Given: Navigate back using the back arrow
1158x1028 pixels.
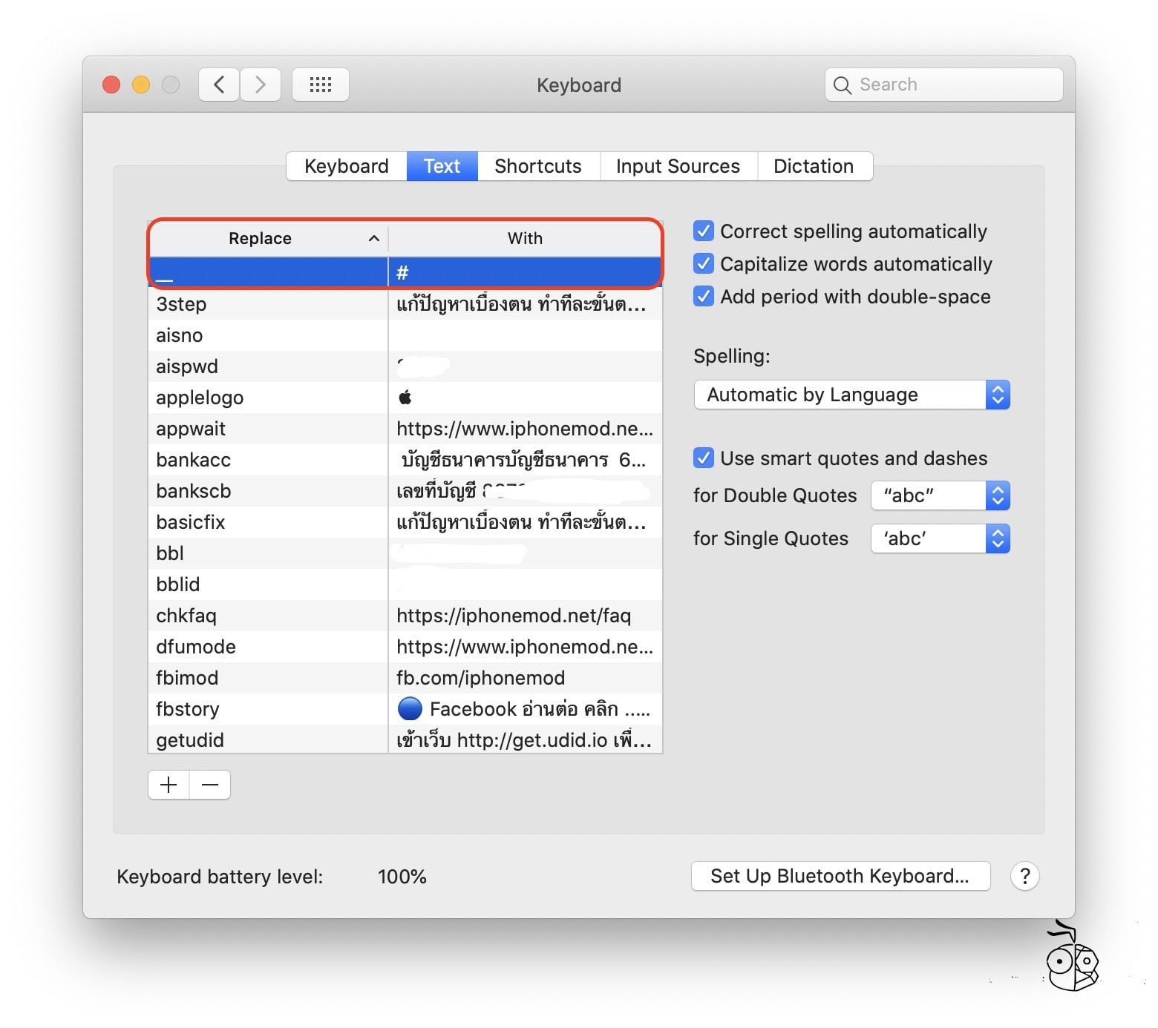Looking at the screenshot, I should [217, 84].
